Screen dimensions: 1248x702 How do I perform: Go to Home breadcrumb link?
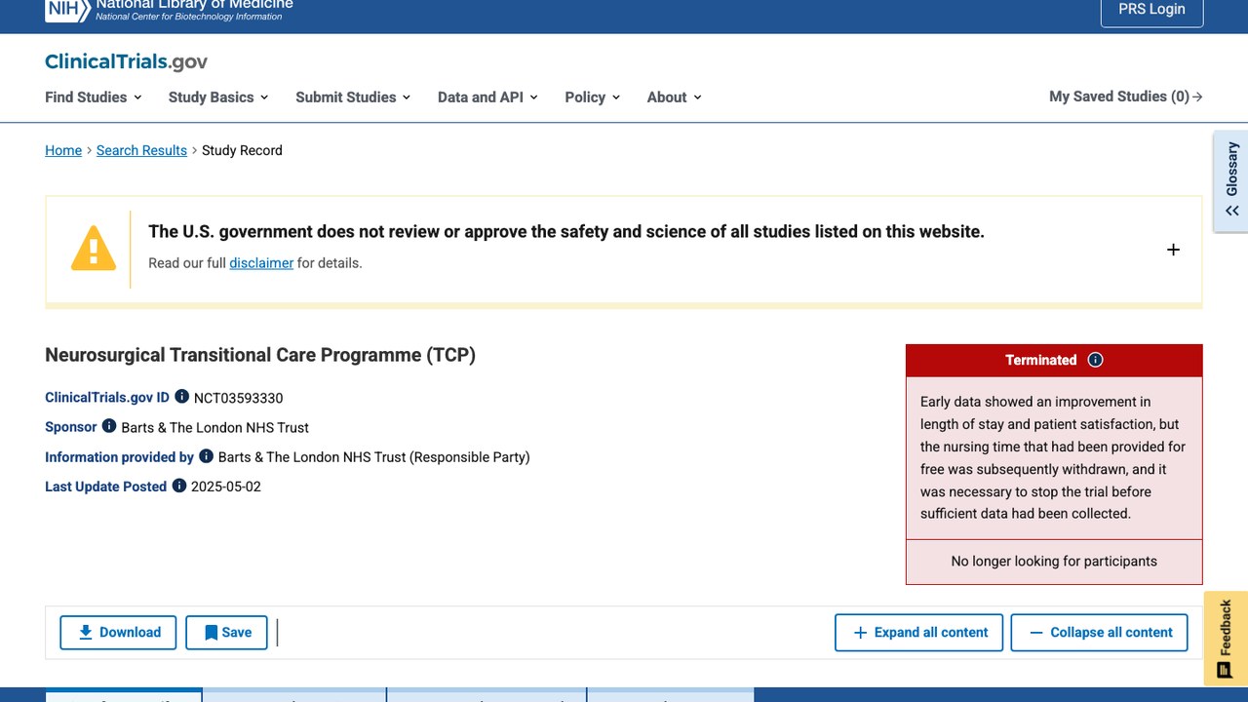pyautogui.click(x=63, y=150)
